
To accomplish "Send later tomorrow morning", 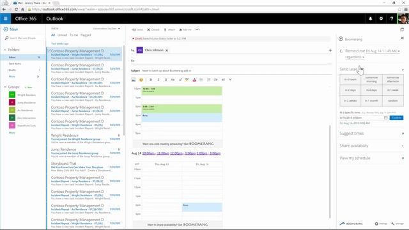I will pos(371,79).
